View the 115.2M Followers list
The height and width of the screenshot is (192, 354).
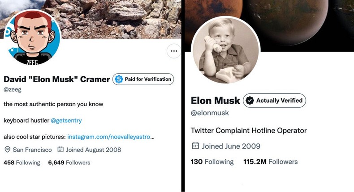(x=270, y=162)
